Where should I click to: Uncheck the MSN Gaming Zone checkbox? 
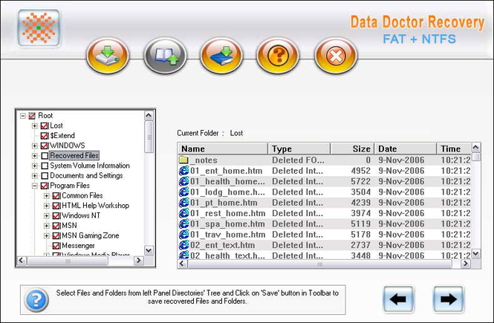[56, 236]
